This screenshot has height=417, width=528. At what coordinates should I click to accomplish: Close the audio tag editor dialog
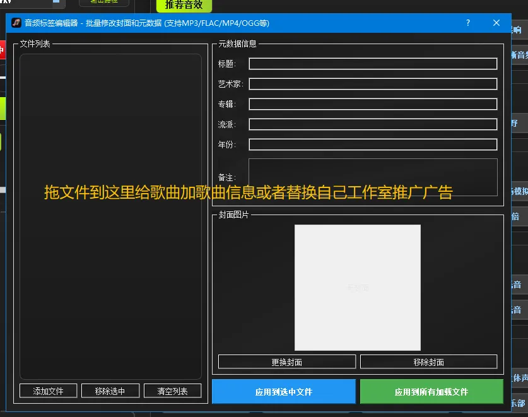click(496, 23)
